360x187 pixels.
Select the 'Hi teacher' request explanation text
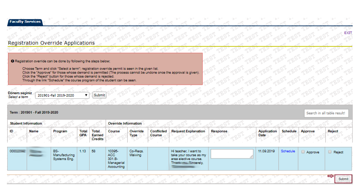[x=189, y=157]
